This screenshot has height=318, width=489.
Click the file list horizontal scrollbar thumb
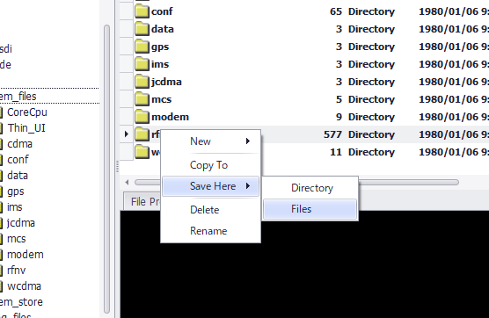[296, 182]
